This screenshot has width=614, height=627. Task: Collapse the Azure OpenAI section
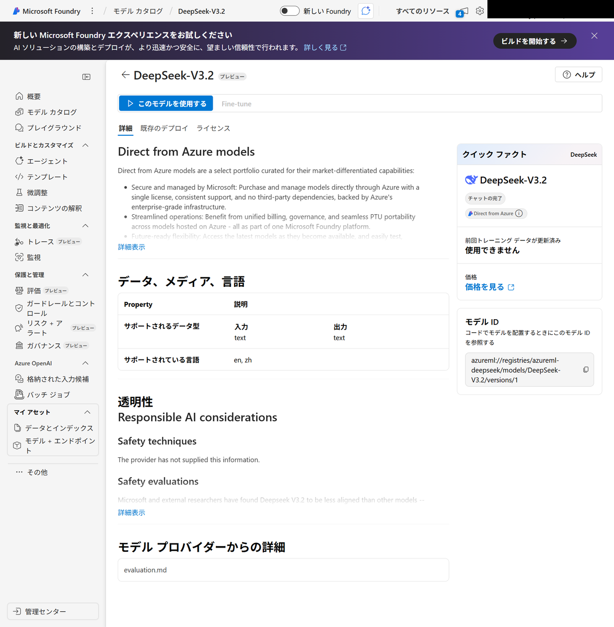pyautogui.click(x=86, y=363)
